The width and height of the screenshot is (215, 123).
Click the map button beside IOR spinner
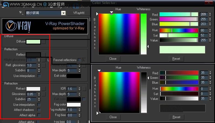[84, 89]
